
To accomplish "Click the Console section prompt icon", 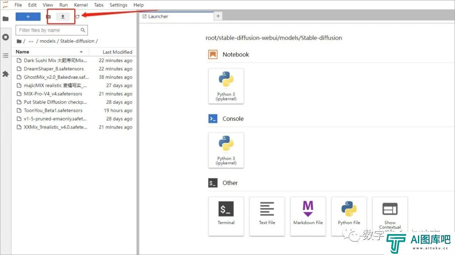I will 213,119.
